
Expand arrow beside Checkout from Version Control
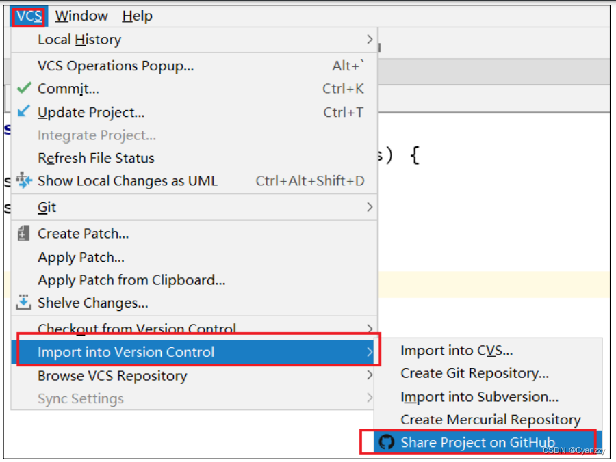coord(370,329)
